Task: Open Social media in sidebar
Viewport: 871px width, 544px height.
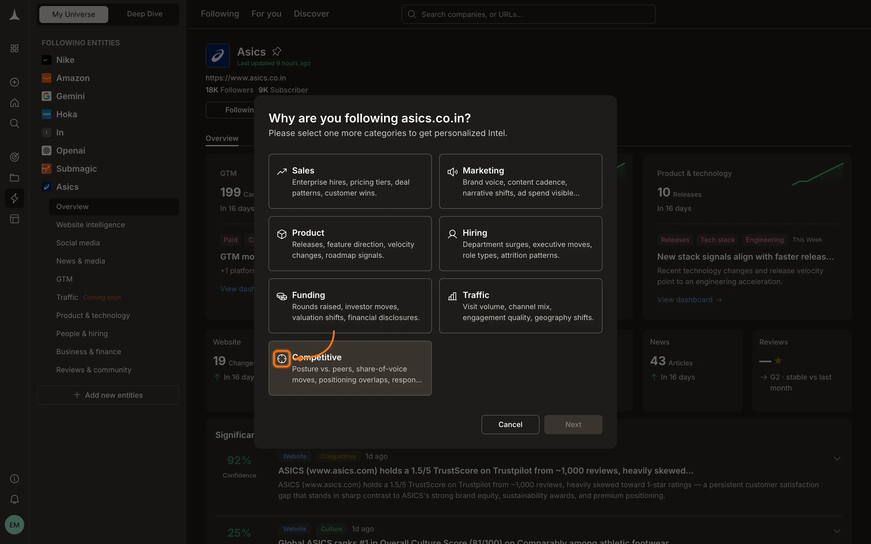Action: [x=78, y=243]
